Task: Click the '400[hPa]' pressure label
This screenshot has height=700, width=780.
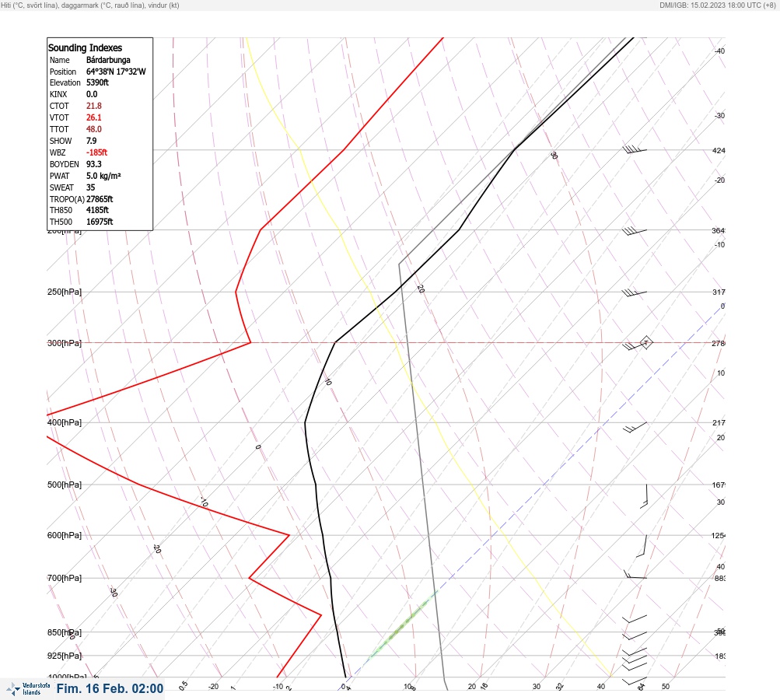Action: (x=65, y=422)
